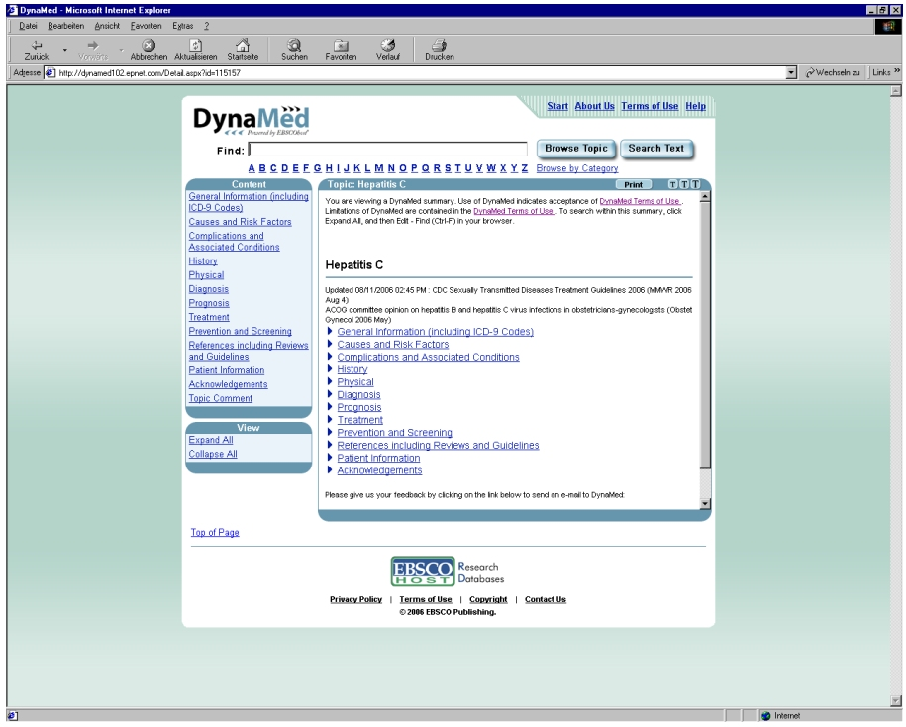
Task: Open the Zurück back history dropdown arrow
Action: tap(64, 51)
